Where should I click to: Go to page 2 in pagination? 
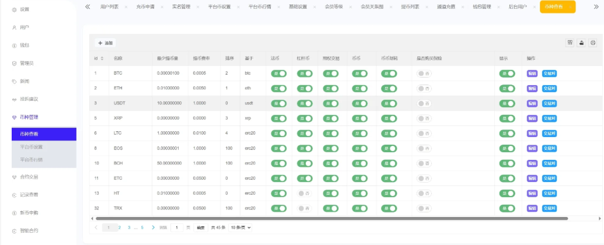120,228
